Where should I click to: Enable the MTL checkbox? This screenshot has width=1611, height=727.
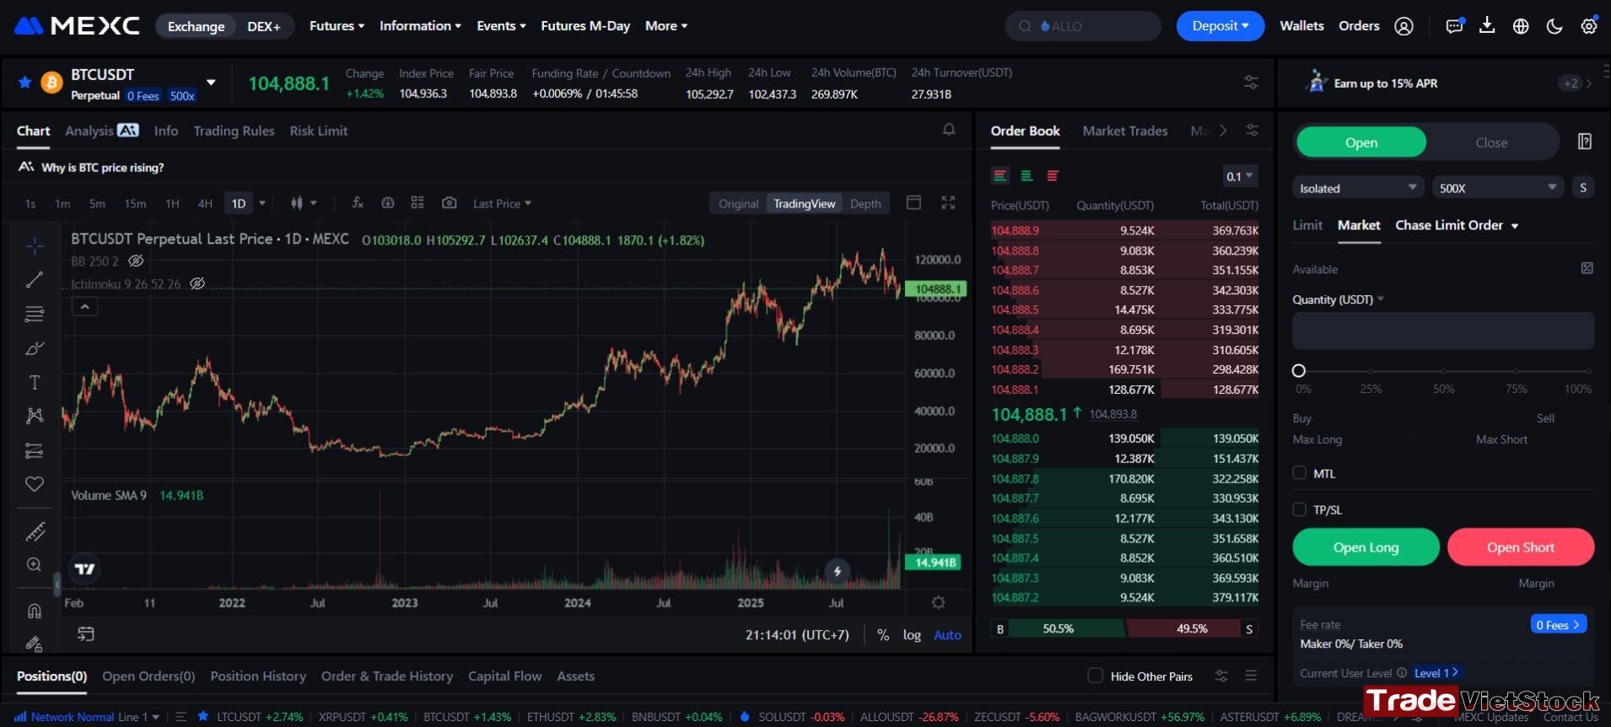[1299, 473]
